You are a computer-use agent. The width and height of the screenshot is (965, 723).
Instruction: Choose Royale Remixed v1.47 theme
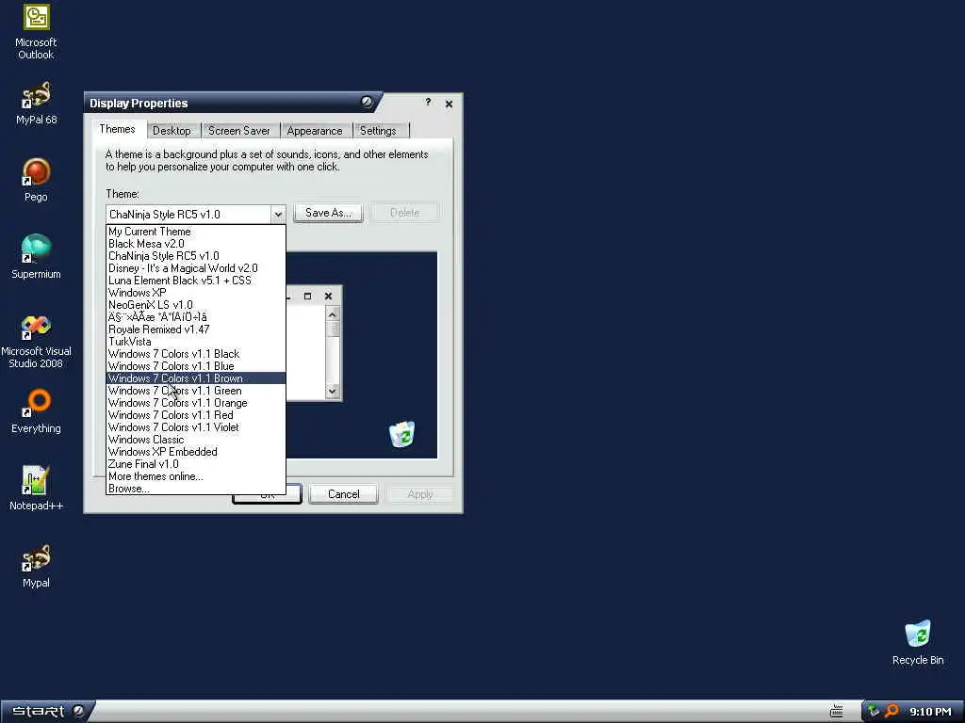(x=196, y=329)
